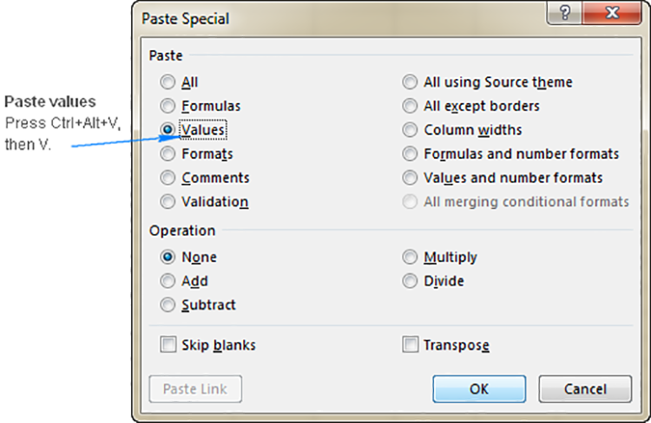The width and height of the screenshot is (651, 423).
Task: Confirm with the OK button
Action: 479,389
